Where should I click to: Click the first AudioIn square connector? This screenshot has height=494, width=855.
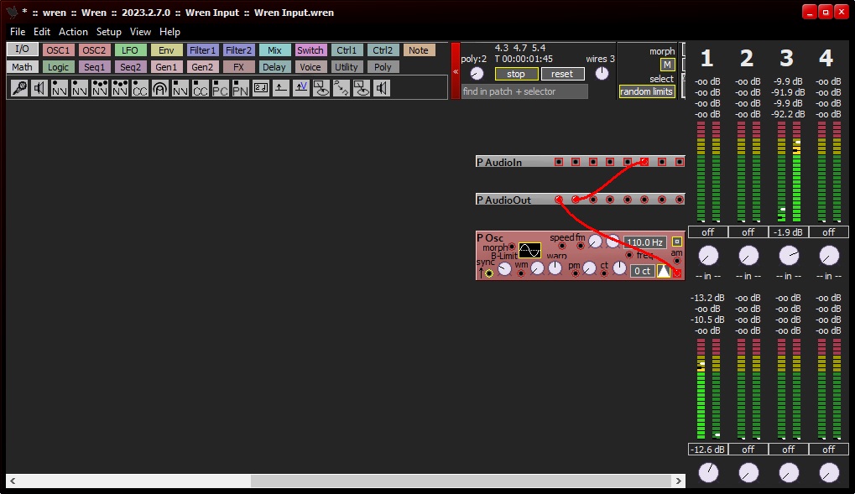pos(558,162)
